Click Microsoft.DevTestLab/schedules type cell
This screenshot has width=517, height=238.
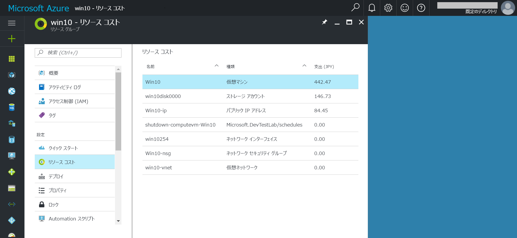pos(264,125)
